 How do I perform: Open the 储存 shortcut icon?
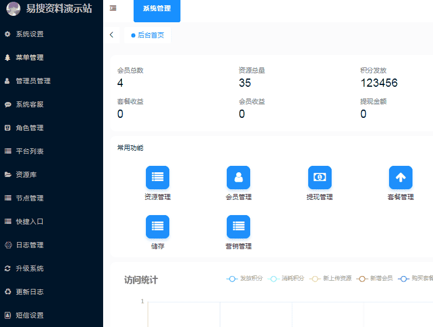coord(158,226)
